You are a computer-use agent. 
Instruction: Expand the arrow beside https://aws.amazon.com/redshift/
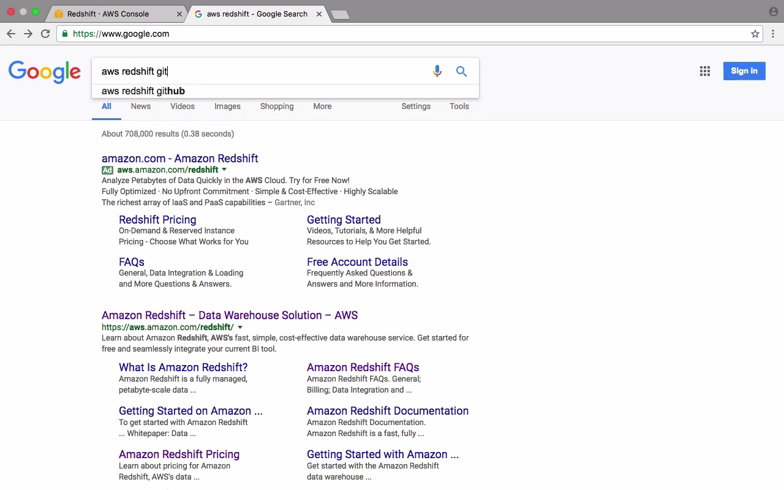tap(239, 327)
